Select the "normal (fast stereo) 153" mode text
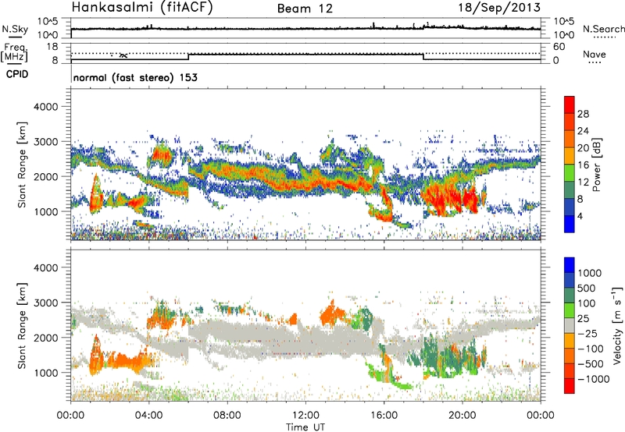 tap(135, 77)
